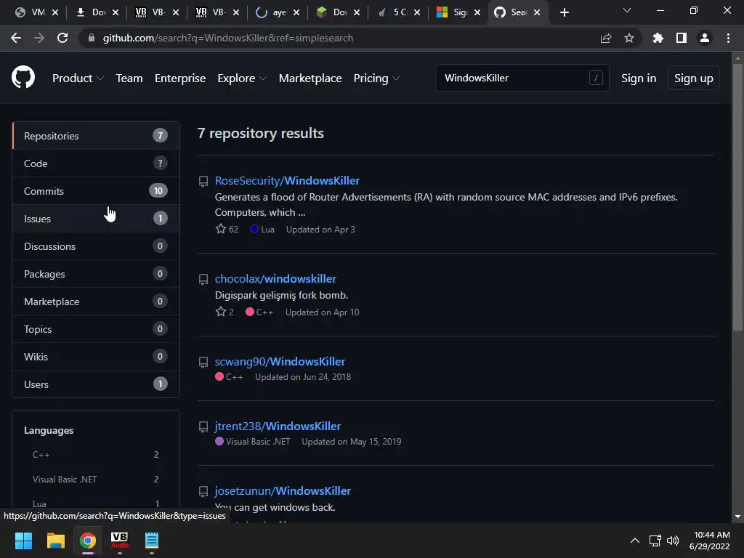Screen dimensions: 744x558
Task: Open scwang90/WindowsKiller repository
Action: 280,362
